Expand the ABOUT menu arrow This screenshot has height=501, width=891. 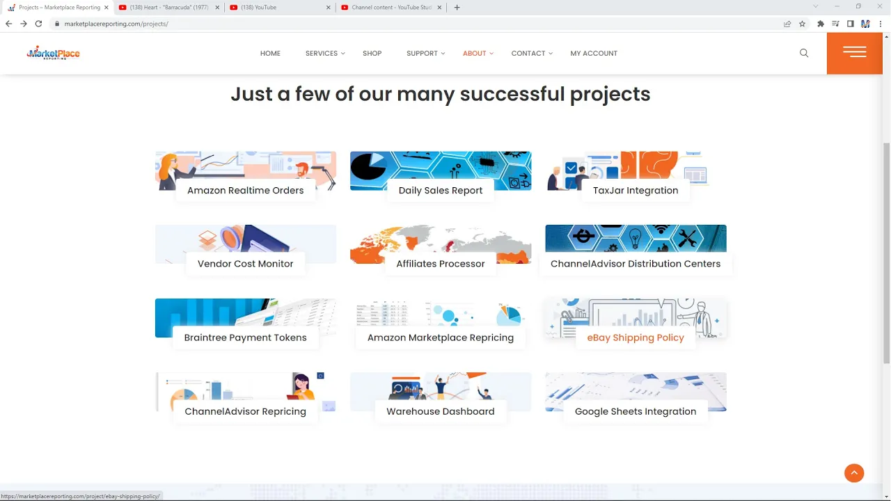pos(491,54)
